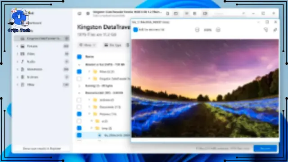The height and width of the screenshot is (162, 288).
Task: Switch to list view in the toolbar
Action: click(x=186, y=13)
